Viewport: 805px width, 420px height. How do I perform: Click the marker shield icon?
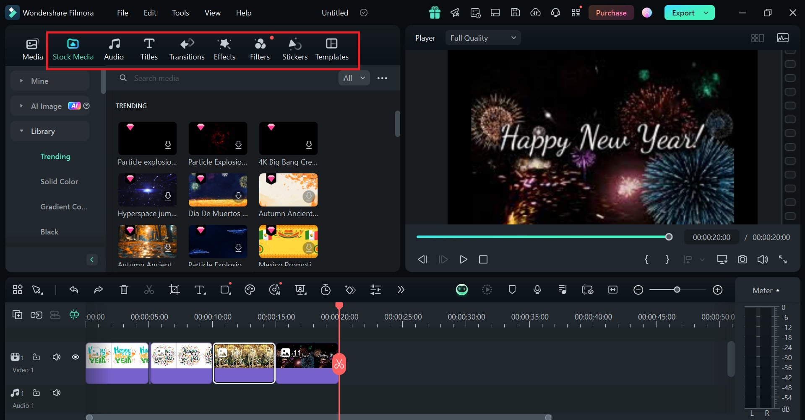pos(512,290)
